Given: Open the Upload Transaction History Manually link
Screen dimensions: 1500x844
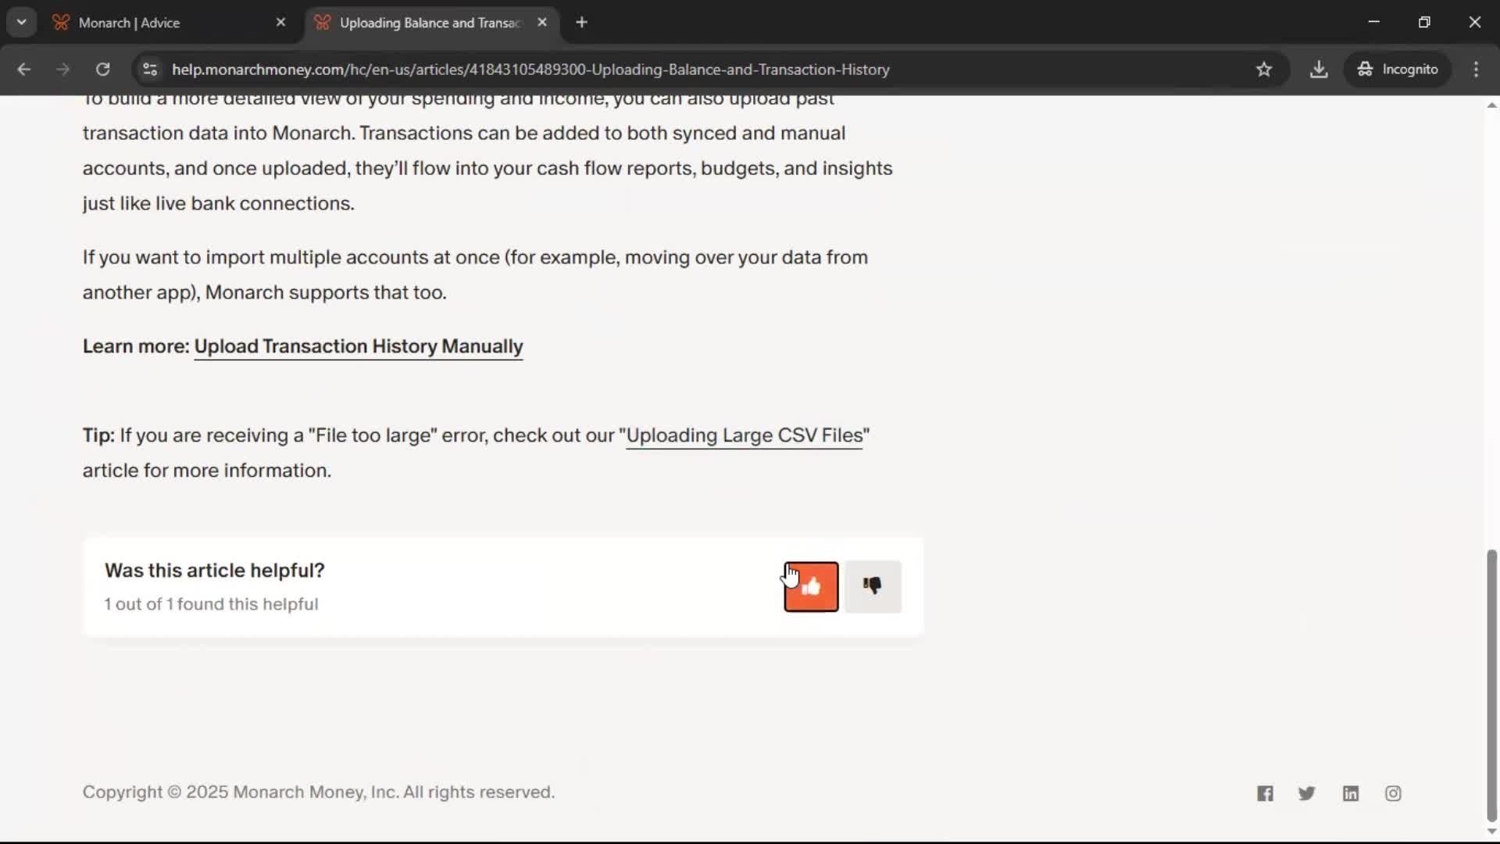Looking at the screenshot, I should 359,346.
